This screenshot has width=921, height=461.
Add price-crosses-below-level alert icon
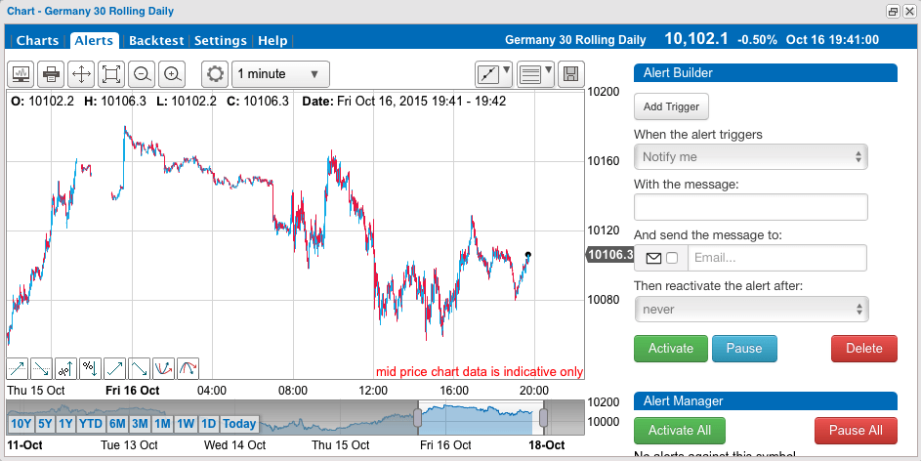click(x=42, y=369)
